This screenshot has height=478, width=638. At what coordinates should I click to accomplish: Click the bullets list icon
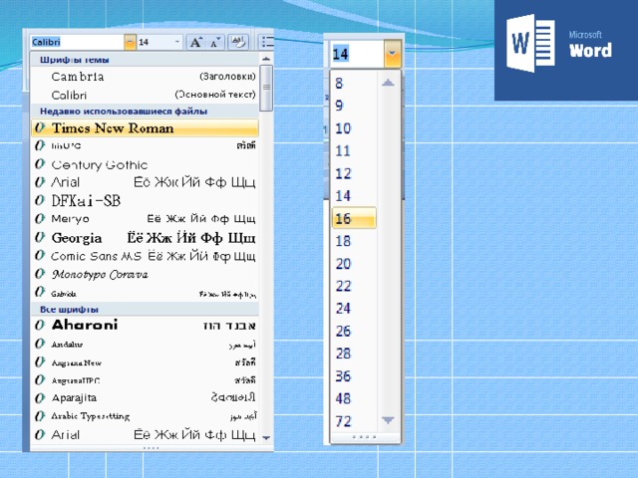pos(266,42)
